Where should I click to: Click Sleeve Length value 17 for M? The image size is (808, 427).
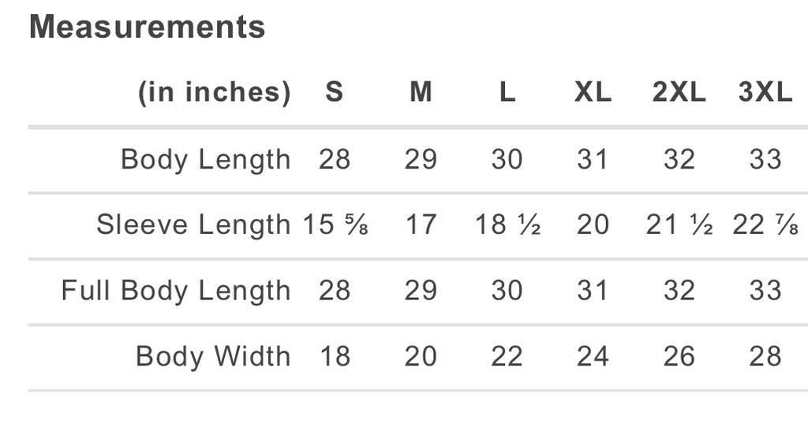[x=421, y=225]
